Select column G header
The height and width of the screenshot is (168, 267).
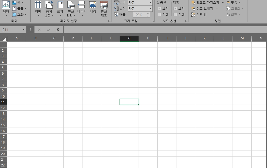(129, 38)
